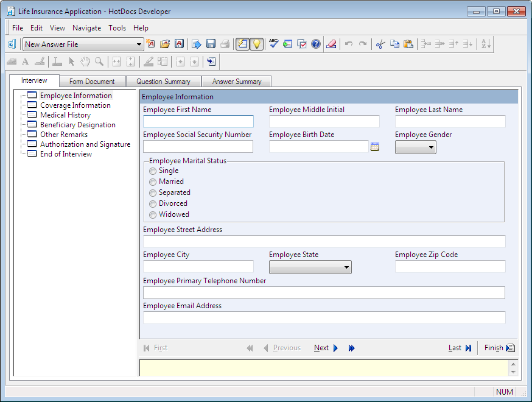Switch to the Form Document tab

93,82
